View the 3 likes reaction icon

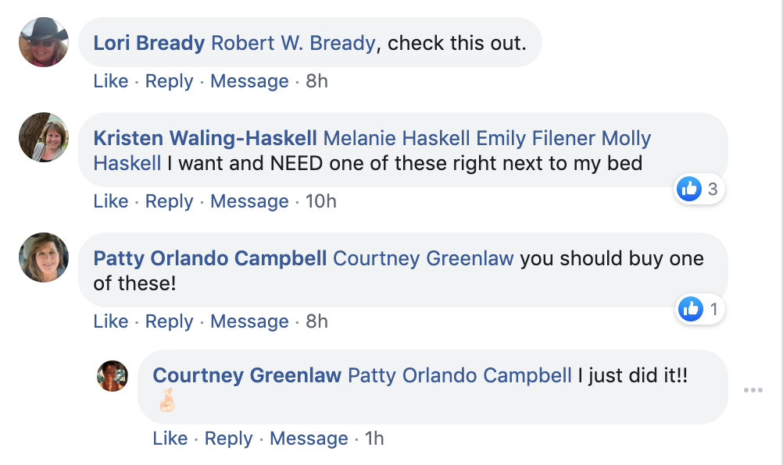(689, 189)
